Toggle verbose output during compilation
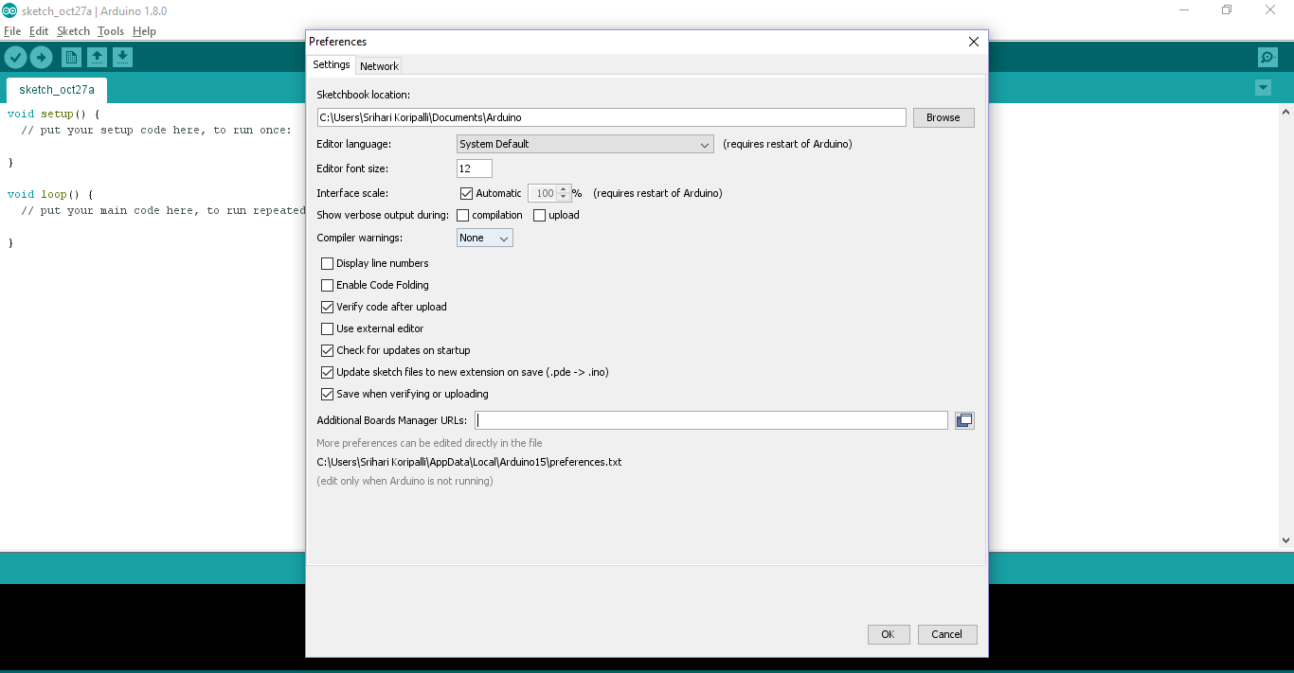The width and height of the screenshot is (1294, 673). click(x=462, y=215)
